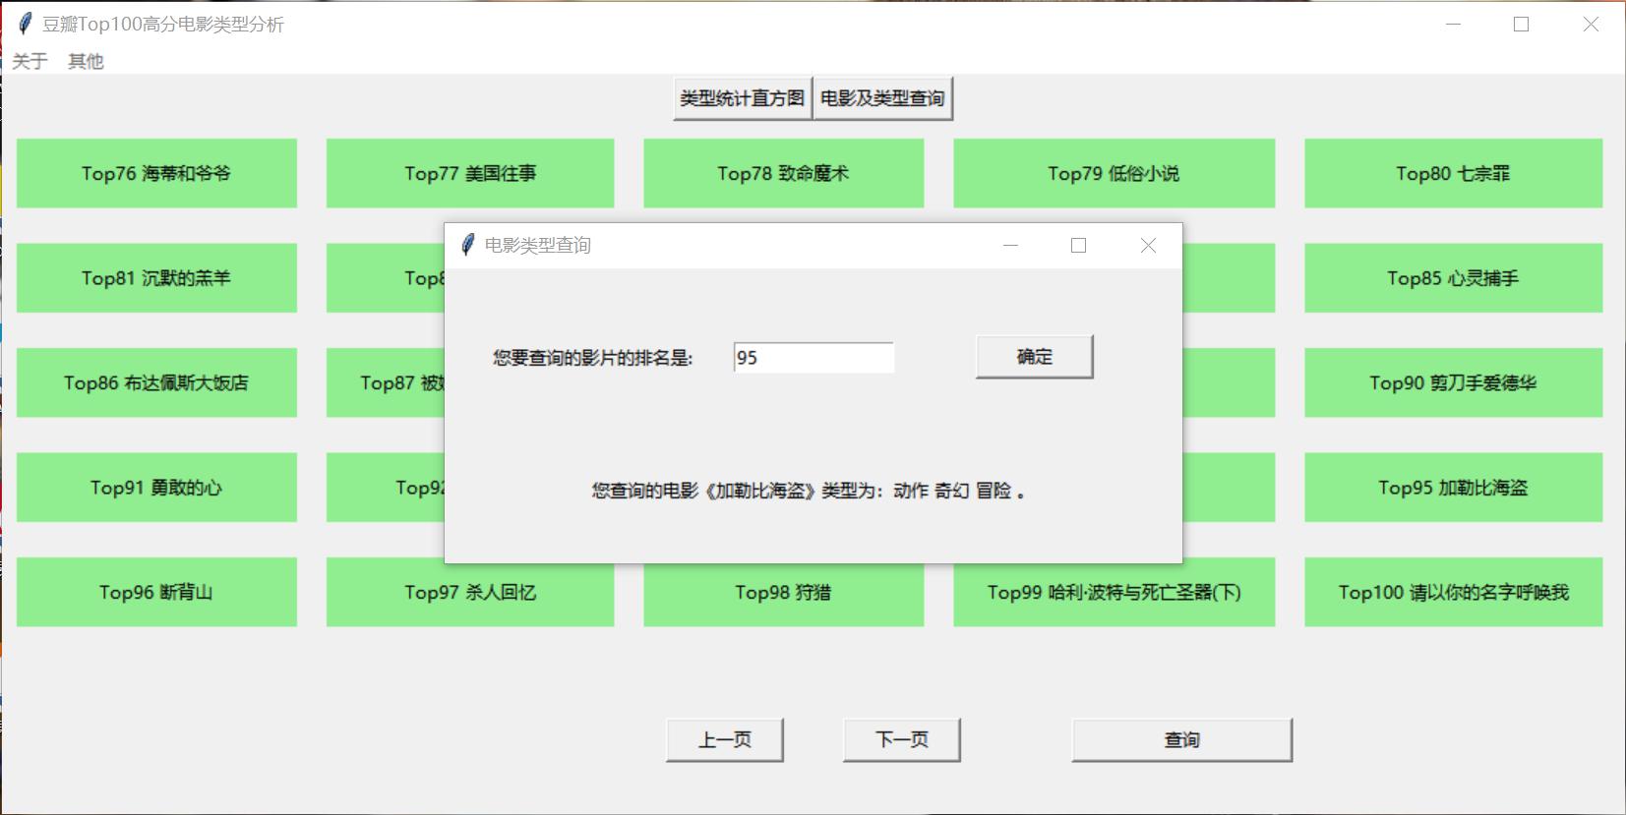
Task: Click feather icon in main window title
Action: (x=26, y=24)
